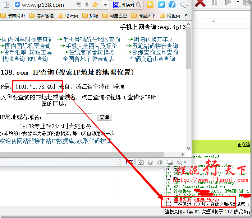Open the 招聘 bookmark folder
This screenshot has width=252, height=218.
[x=90, y=15]
